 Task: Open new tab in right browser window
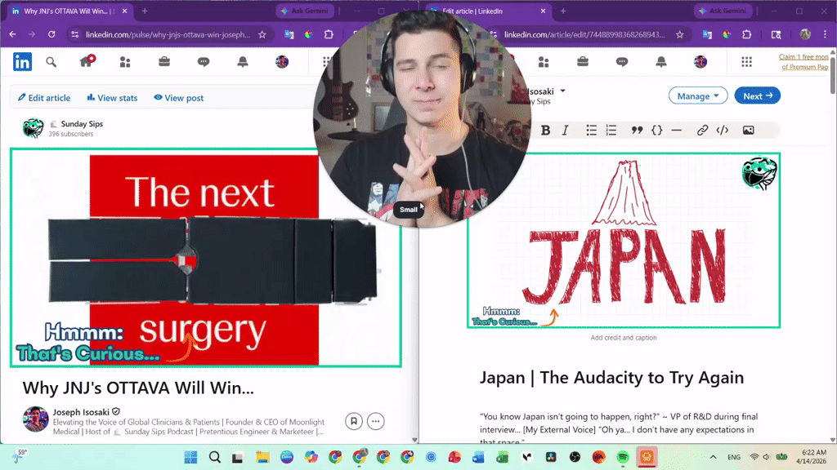click(563, 11)
